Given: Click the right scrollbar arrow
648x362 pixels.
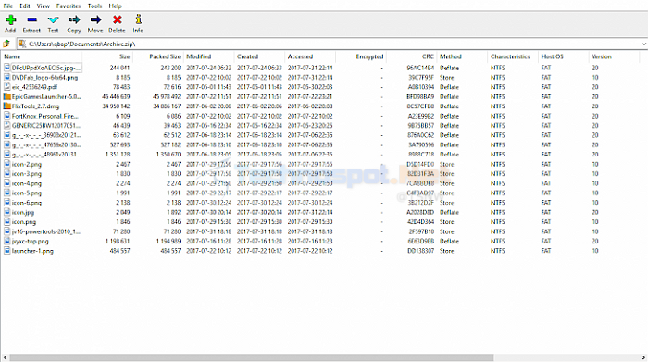Looking at the screenshot, I should point(643,357).
